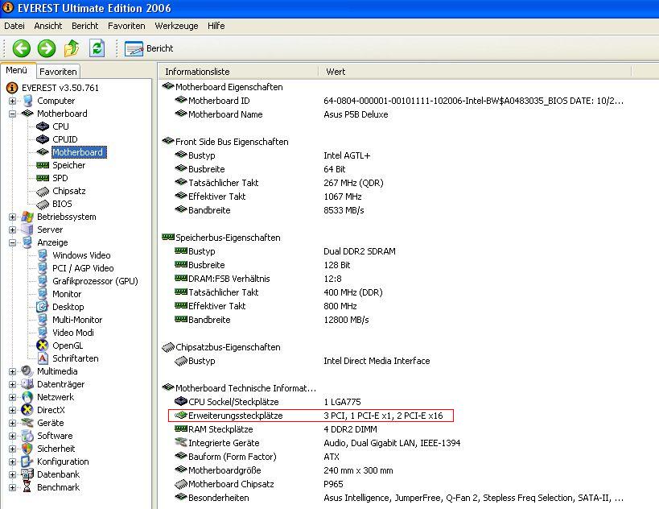Expand the Datenträger tree node
Image resolution: width=659 pixels, height=509 pixels.
[12, 384]
